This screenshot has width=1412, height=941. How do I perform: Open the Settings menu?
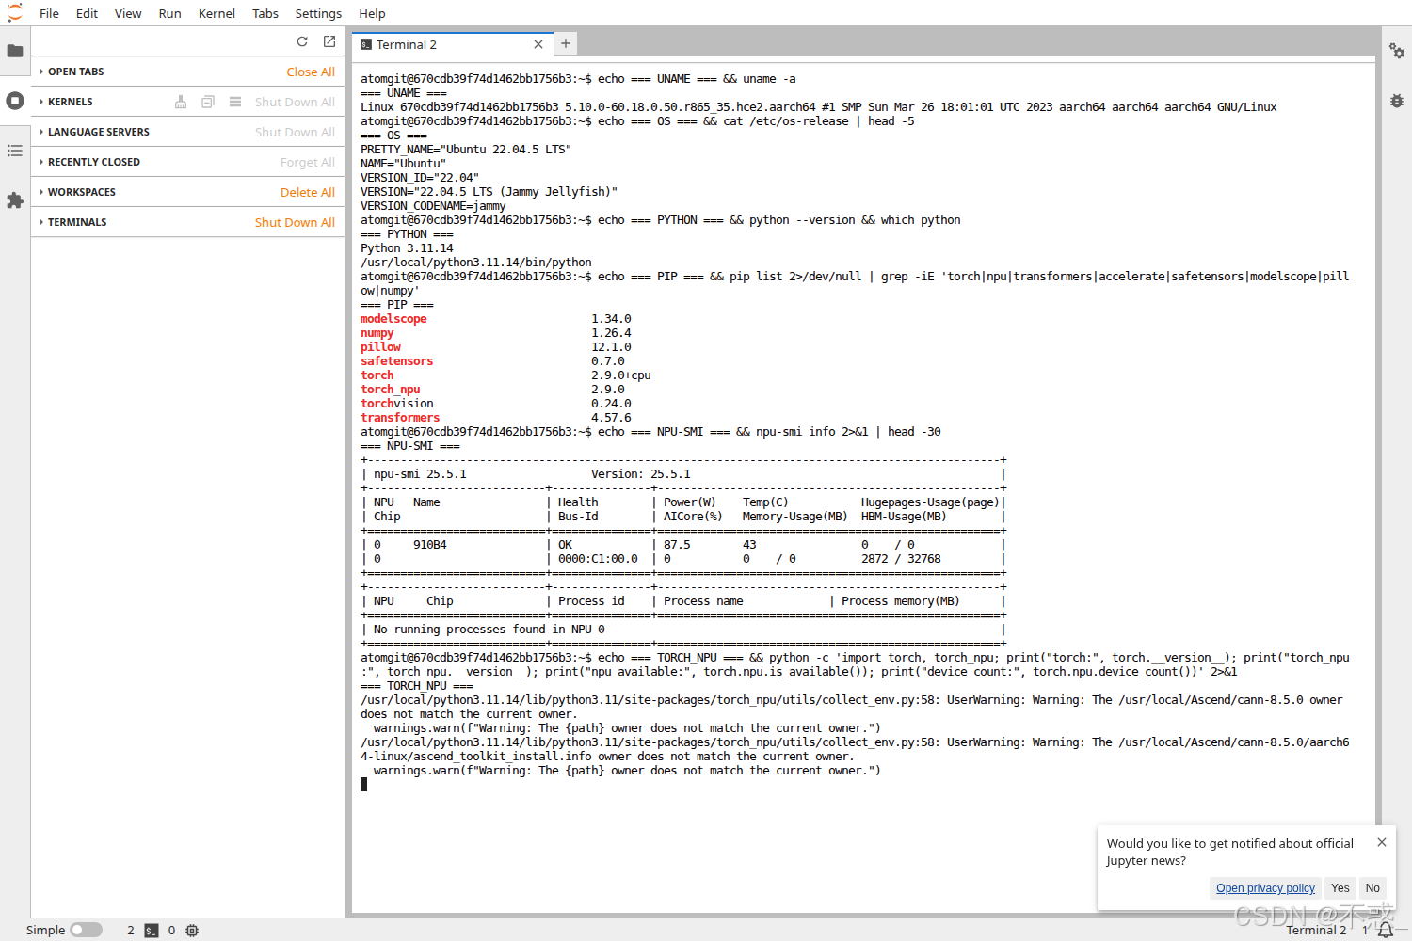318,13
